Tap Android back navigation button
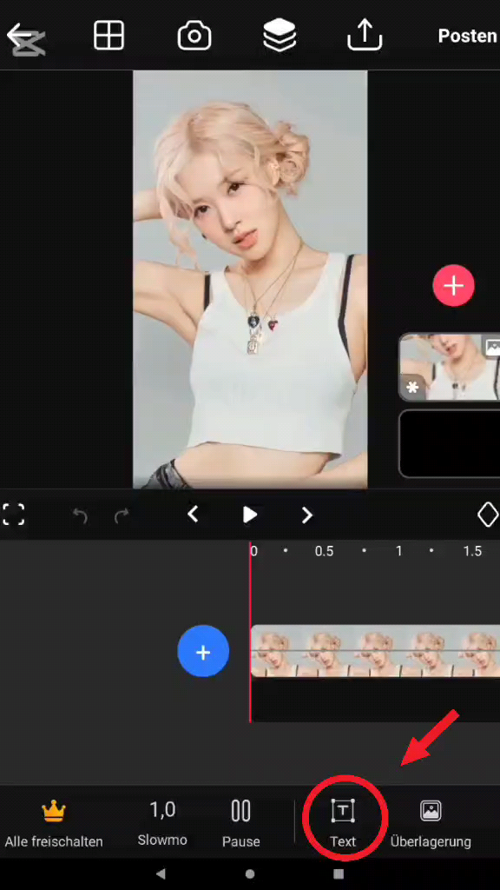 coord(161,874)
